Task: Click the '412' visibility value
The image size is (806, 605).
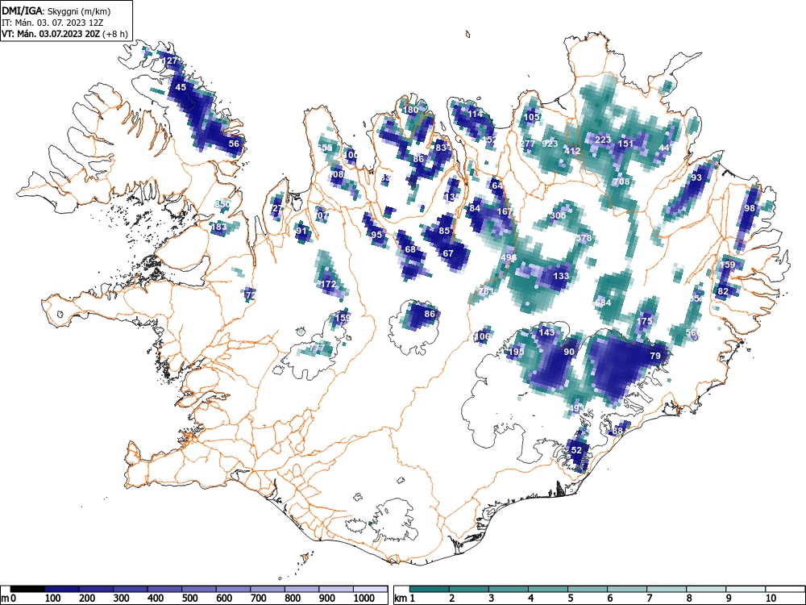Action: (x=572, y=151)
